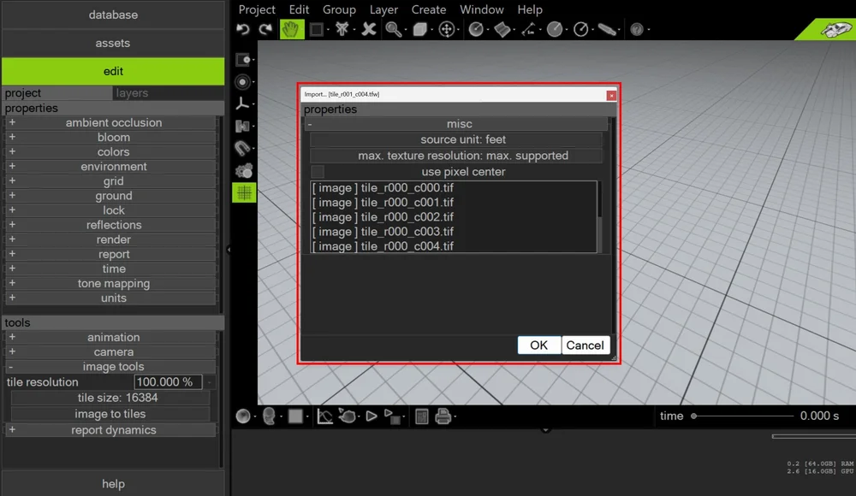Viewport: 856px width, 496px height.
Task: Open dropdown arrow beside printer icon
Action: coord(455,417)
